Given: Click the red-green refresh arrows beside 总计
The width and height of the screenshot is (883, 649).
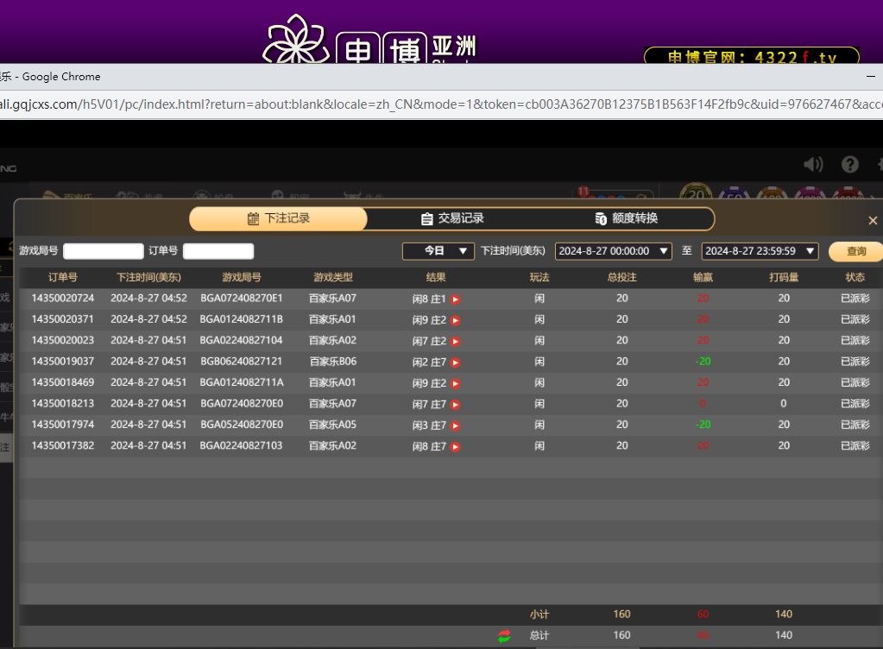Looking at the screenshot, I should coord(504,636).
